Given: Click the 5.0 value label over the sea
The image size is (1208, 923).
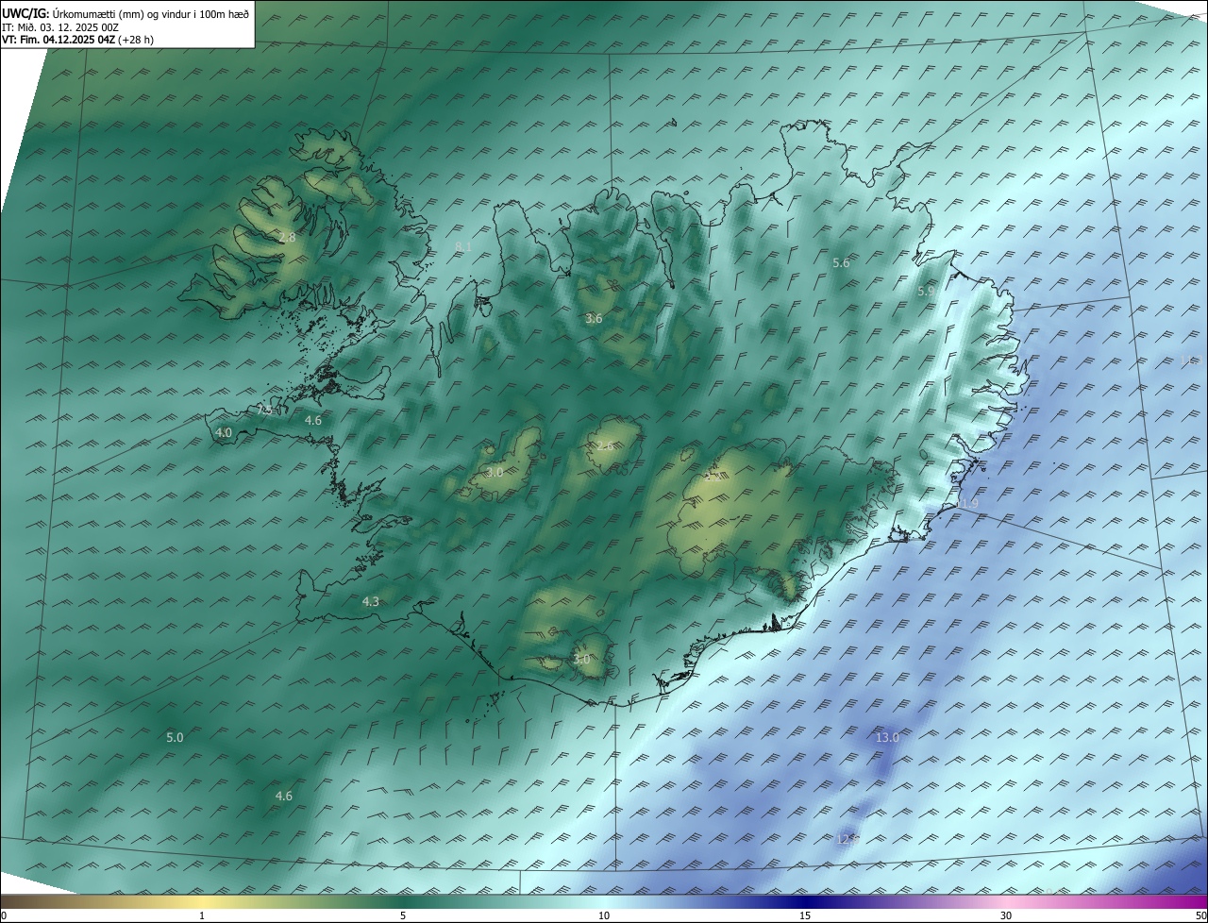Looking at the screenshot, I should click(175, 737).
